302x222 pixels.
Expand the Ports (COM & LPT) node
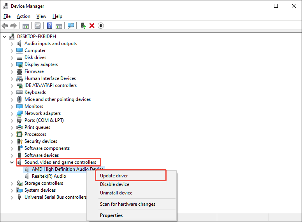coord(12,121)
